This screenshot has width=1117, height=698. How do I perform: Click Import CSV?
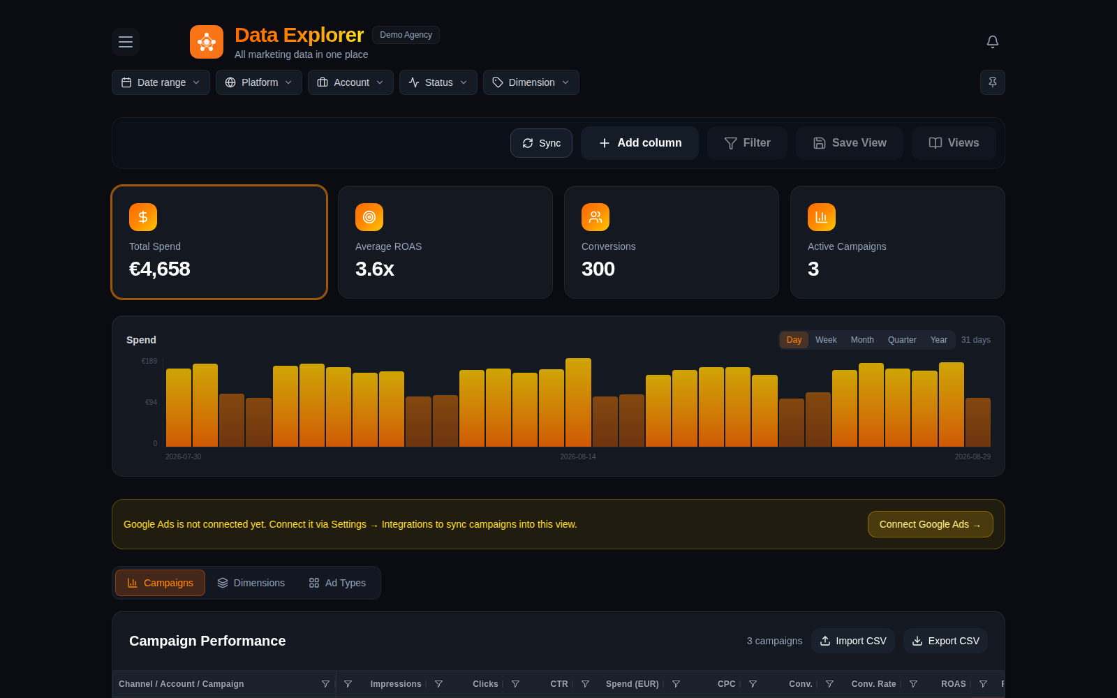point(853,641)
